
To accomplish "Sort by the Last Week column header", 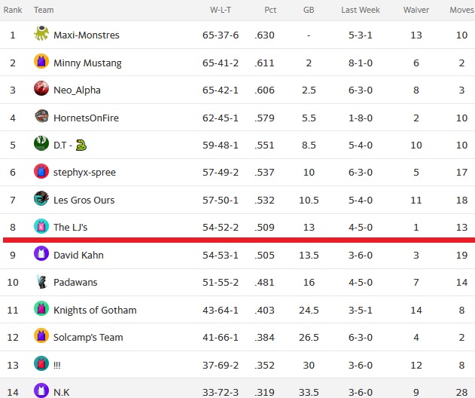I will (361, 10).
